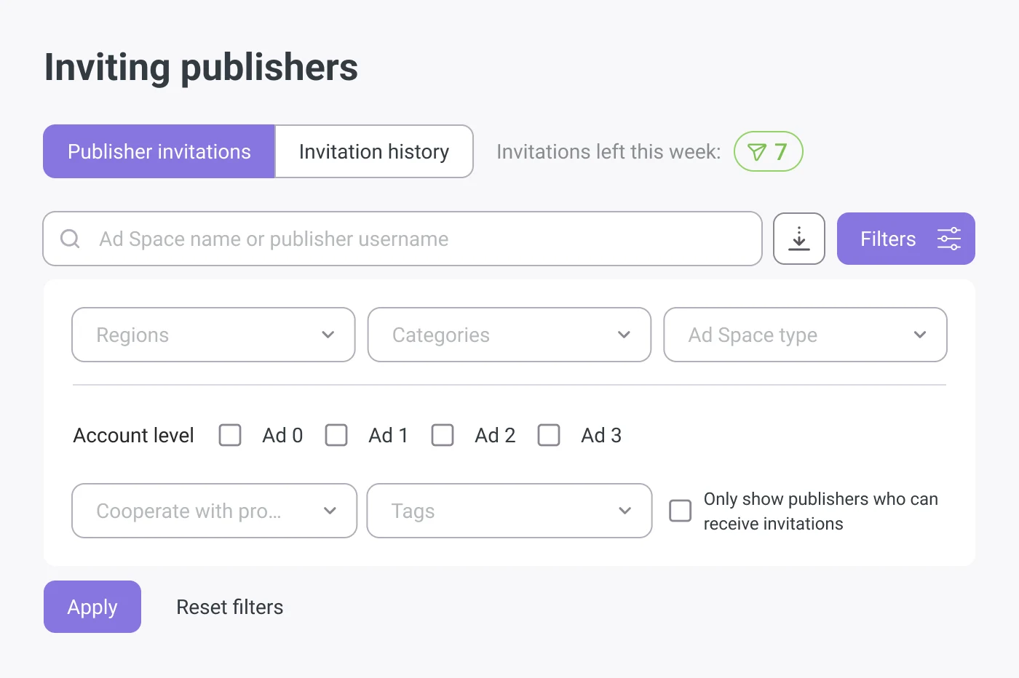Click the Invitations left this week text
This screenshot has width=1019, height=678.
[608, 151]
